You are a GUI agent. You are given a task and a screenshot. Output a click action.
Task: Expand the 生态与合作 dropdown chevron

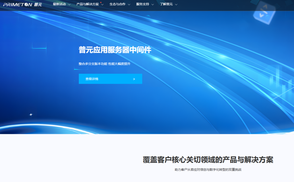[129, 5]
